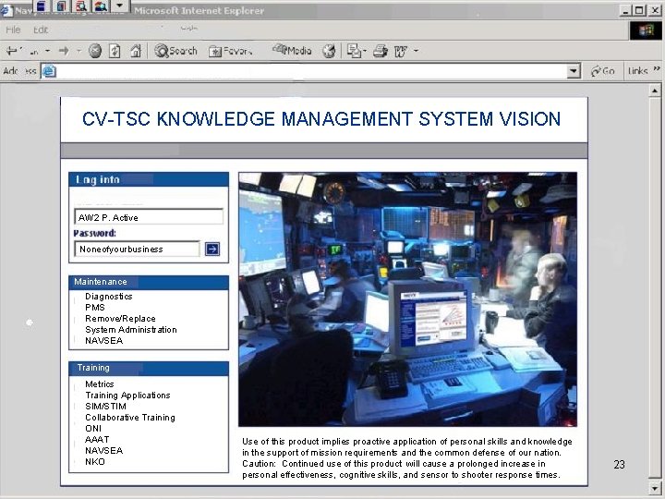Open the Forward button history dropdown
Screen dimensions: 665x499
pyautogui.click(x=79, y=52)
